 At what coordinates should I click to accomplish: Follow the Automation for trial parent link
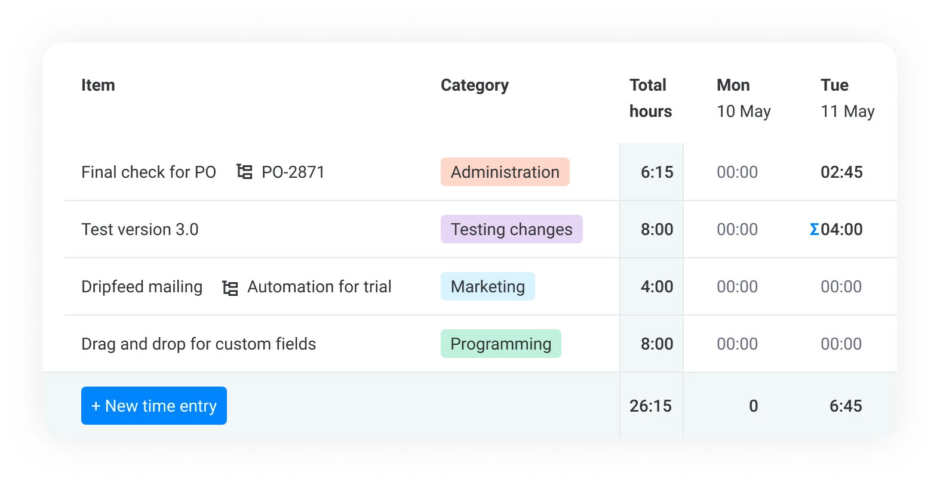pos(320,286)
